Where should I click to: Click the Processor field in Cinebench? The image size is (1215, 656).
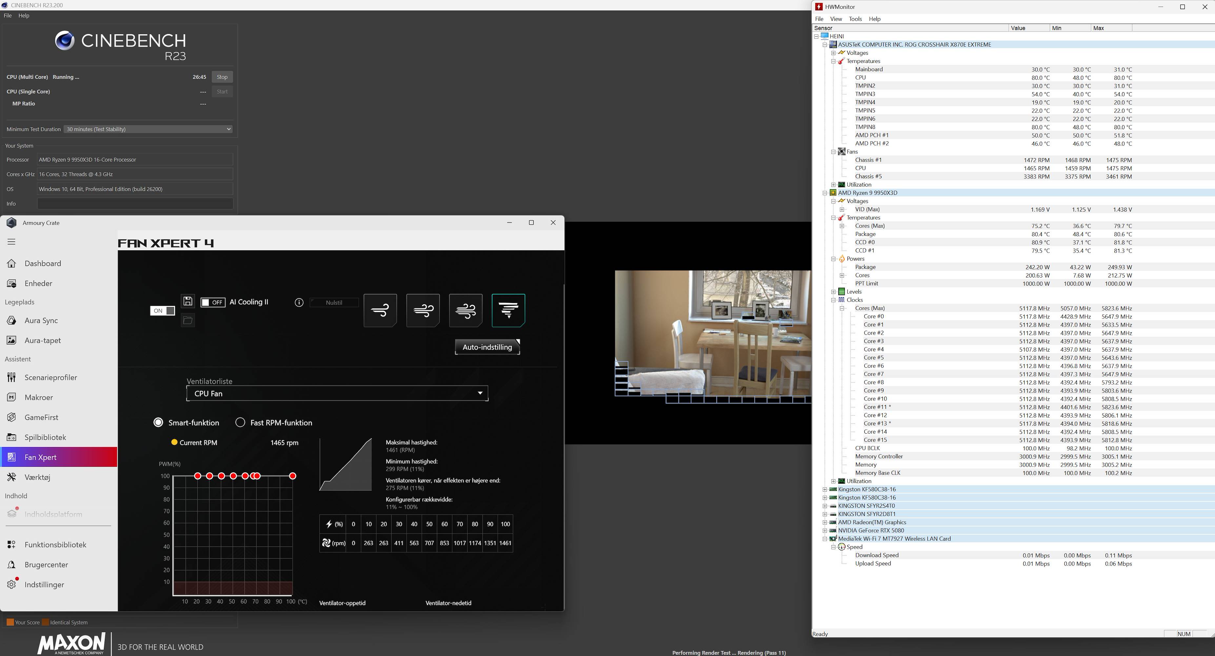pos(135,159)
